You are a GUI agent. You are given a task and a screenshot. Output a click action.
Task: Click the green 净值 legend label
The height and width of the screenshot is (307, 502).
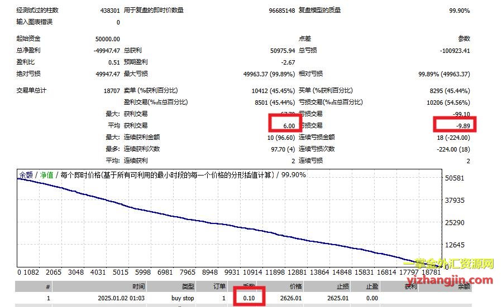46,175
